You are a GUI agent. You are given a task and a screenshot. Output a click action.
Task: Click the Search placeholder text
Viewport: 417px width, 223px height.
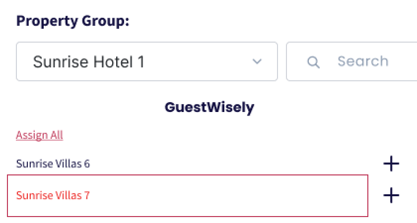(363, 61)
